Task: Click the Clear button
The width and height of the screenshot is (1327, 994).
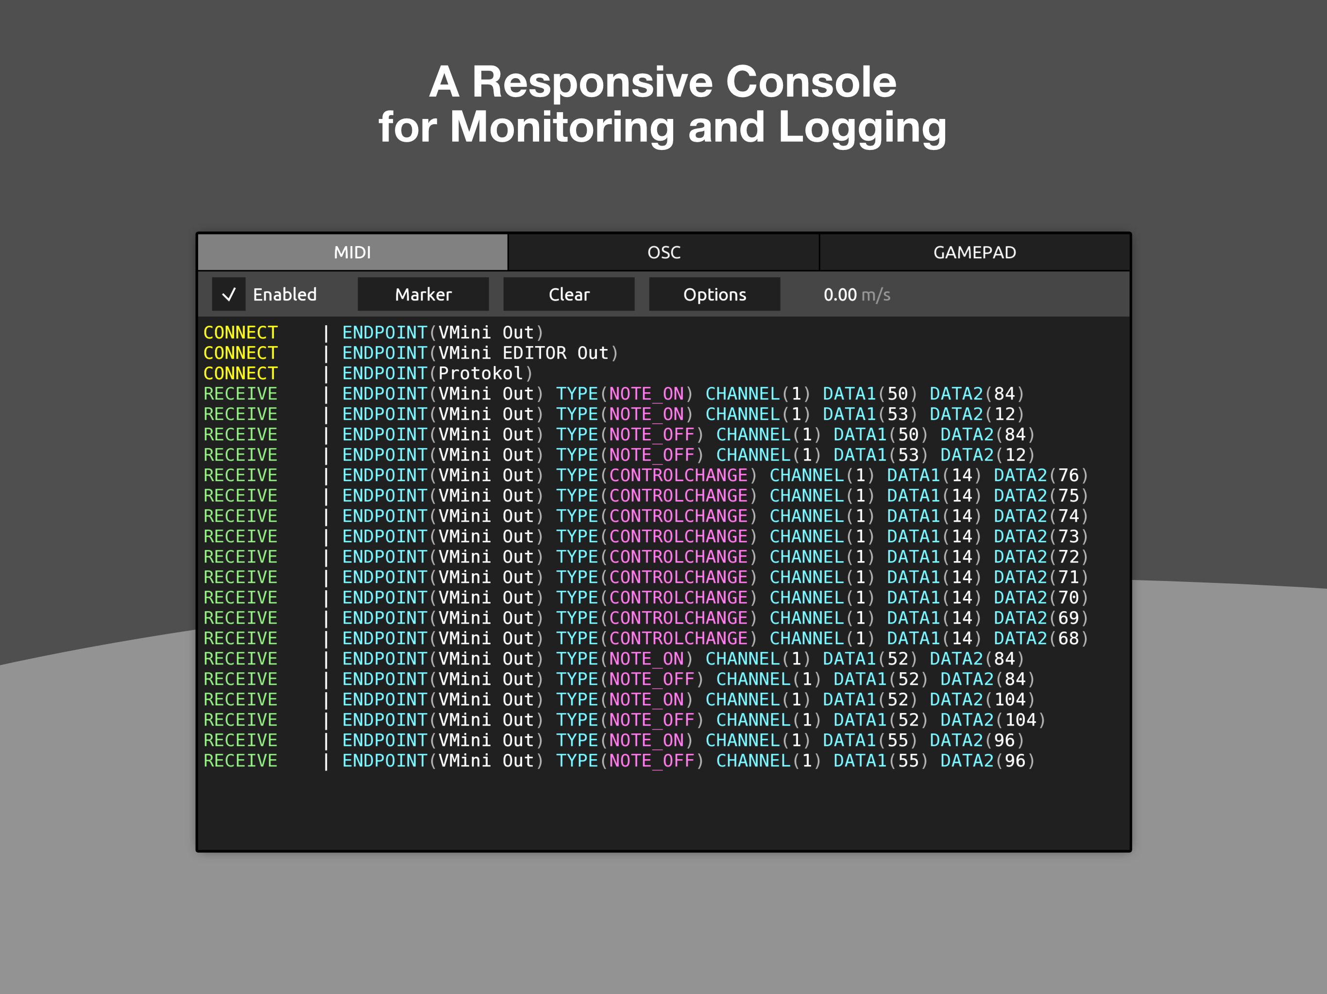Action: (x=569, y=294)
